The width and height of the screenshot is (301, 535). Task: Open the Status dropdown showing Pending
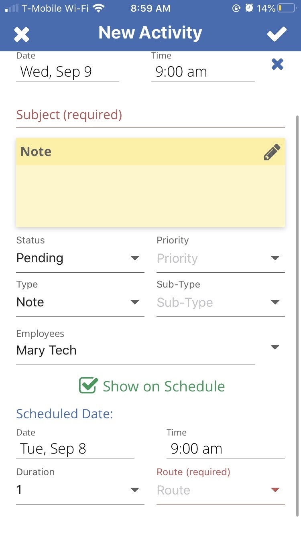click(x=80, y=258)
